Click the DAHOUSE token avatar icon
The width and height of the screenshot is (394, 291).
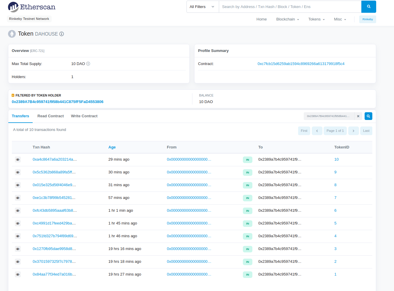tap(12, 34)
